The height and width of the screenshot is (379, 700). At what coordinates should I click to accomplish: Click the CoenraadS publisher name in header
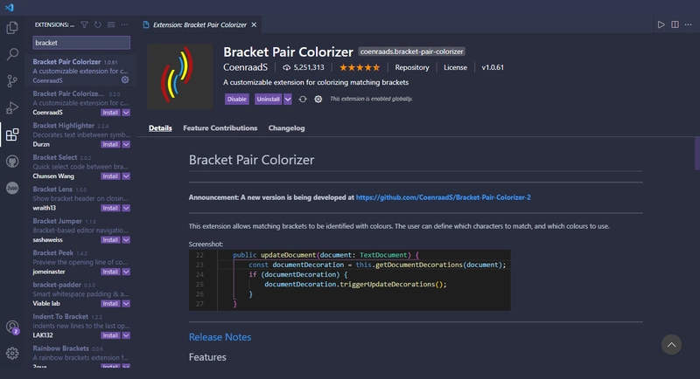[x=246, y=67]
